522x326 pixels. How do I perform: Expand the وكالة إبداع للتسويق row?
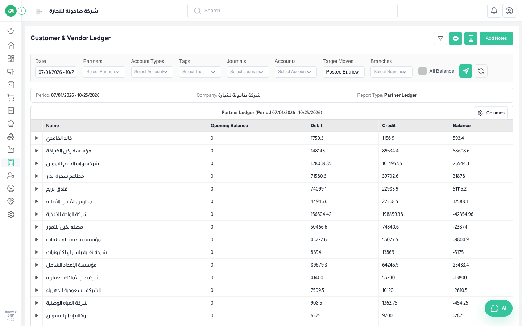(x=37, y=315)
